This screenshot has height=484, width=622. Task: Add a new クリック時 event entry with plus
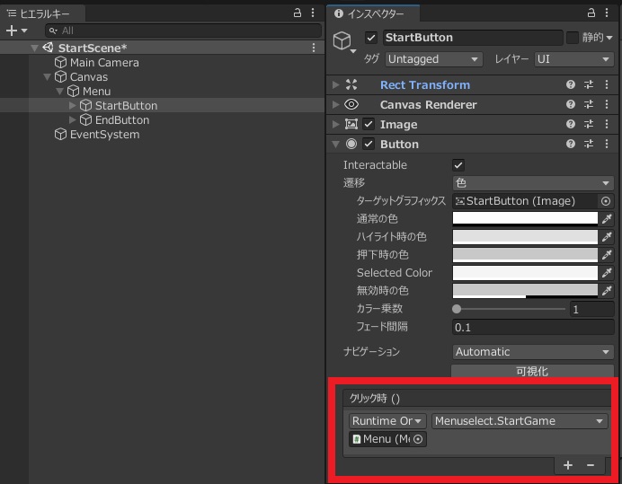[x=568, y=465]
